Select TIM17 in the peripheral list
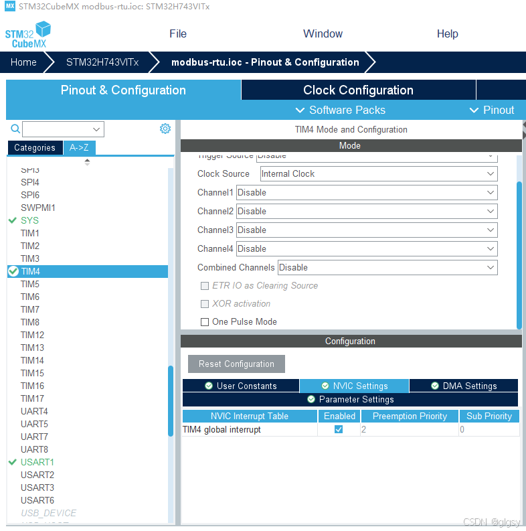Screen dimensions: 526x531 click(32, 398)
